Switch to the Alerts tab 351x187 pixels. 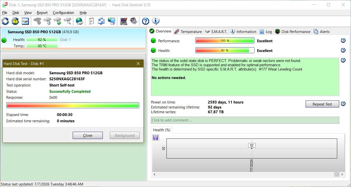tap(321, 31)
